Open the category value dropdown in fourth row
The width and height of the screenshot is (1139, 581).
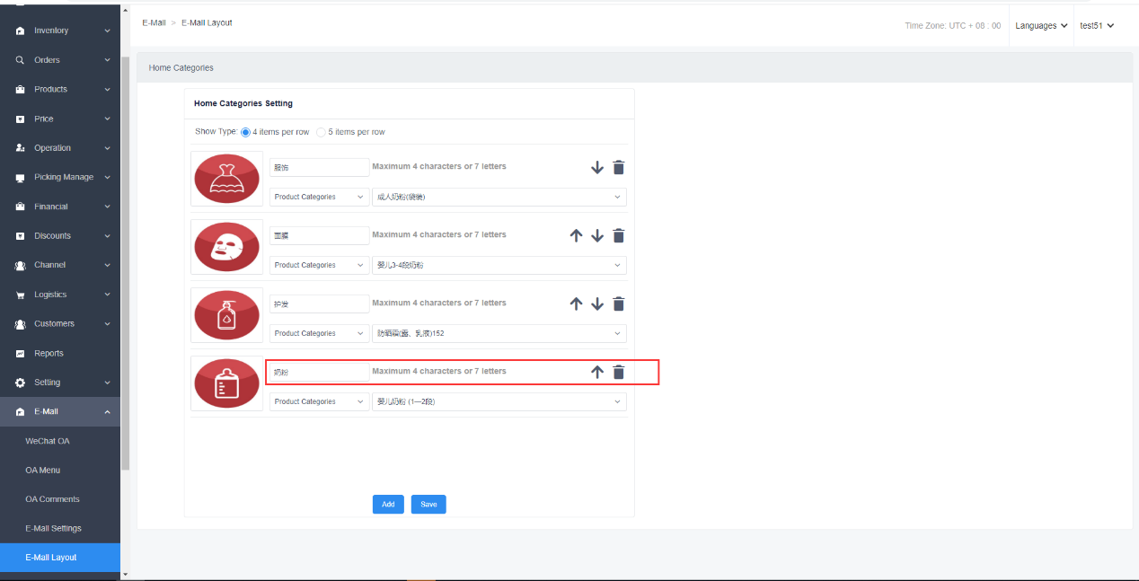[x=499, y=402]
